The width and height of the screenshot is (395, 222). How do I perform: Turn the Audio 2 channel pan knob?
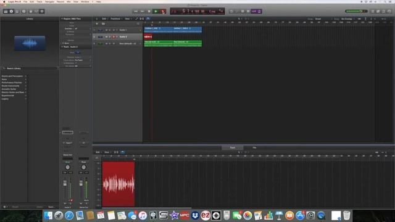(67, 167)
